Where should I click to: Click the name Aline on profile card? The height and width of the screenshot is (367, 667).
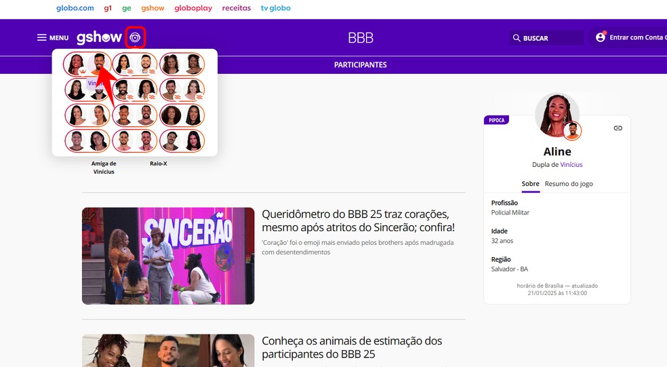[x=557, y=151]
